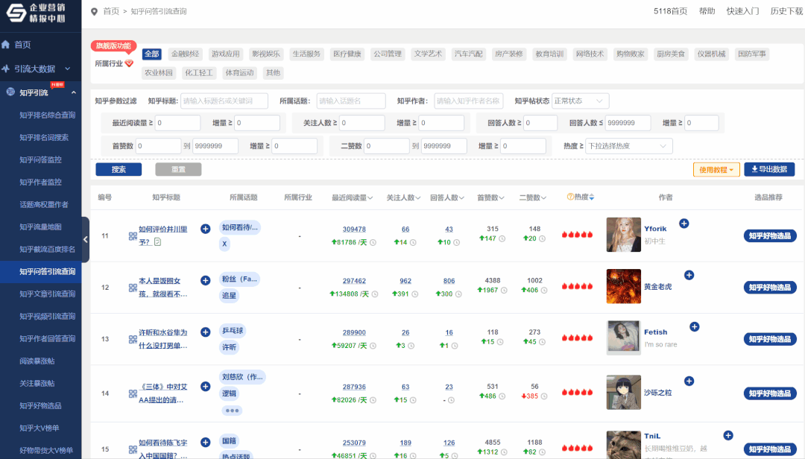Click the clock icon next to 81786/天
Viewport: 805px width, 459px height.
pos(373,242)
